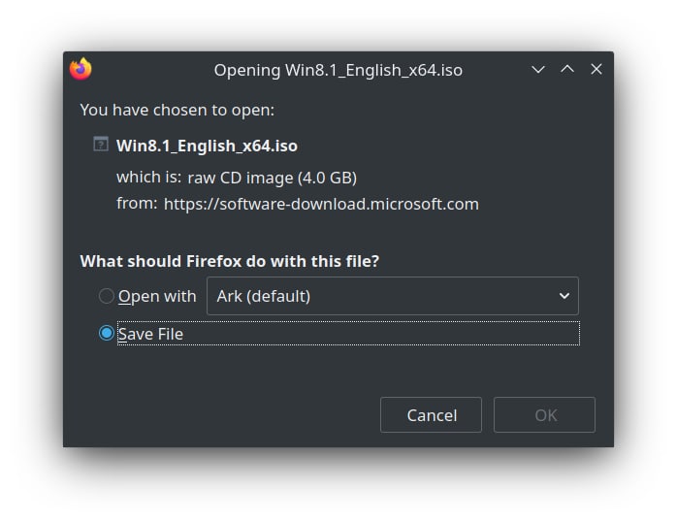Click the bold Win8.1_English_x64.iso filename
The image size is (677, 522).
click(x=207, y=146)
